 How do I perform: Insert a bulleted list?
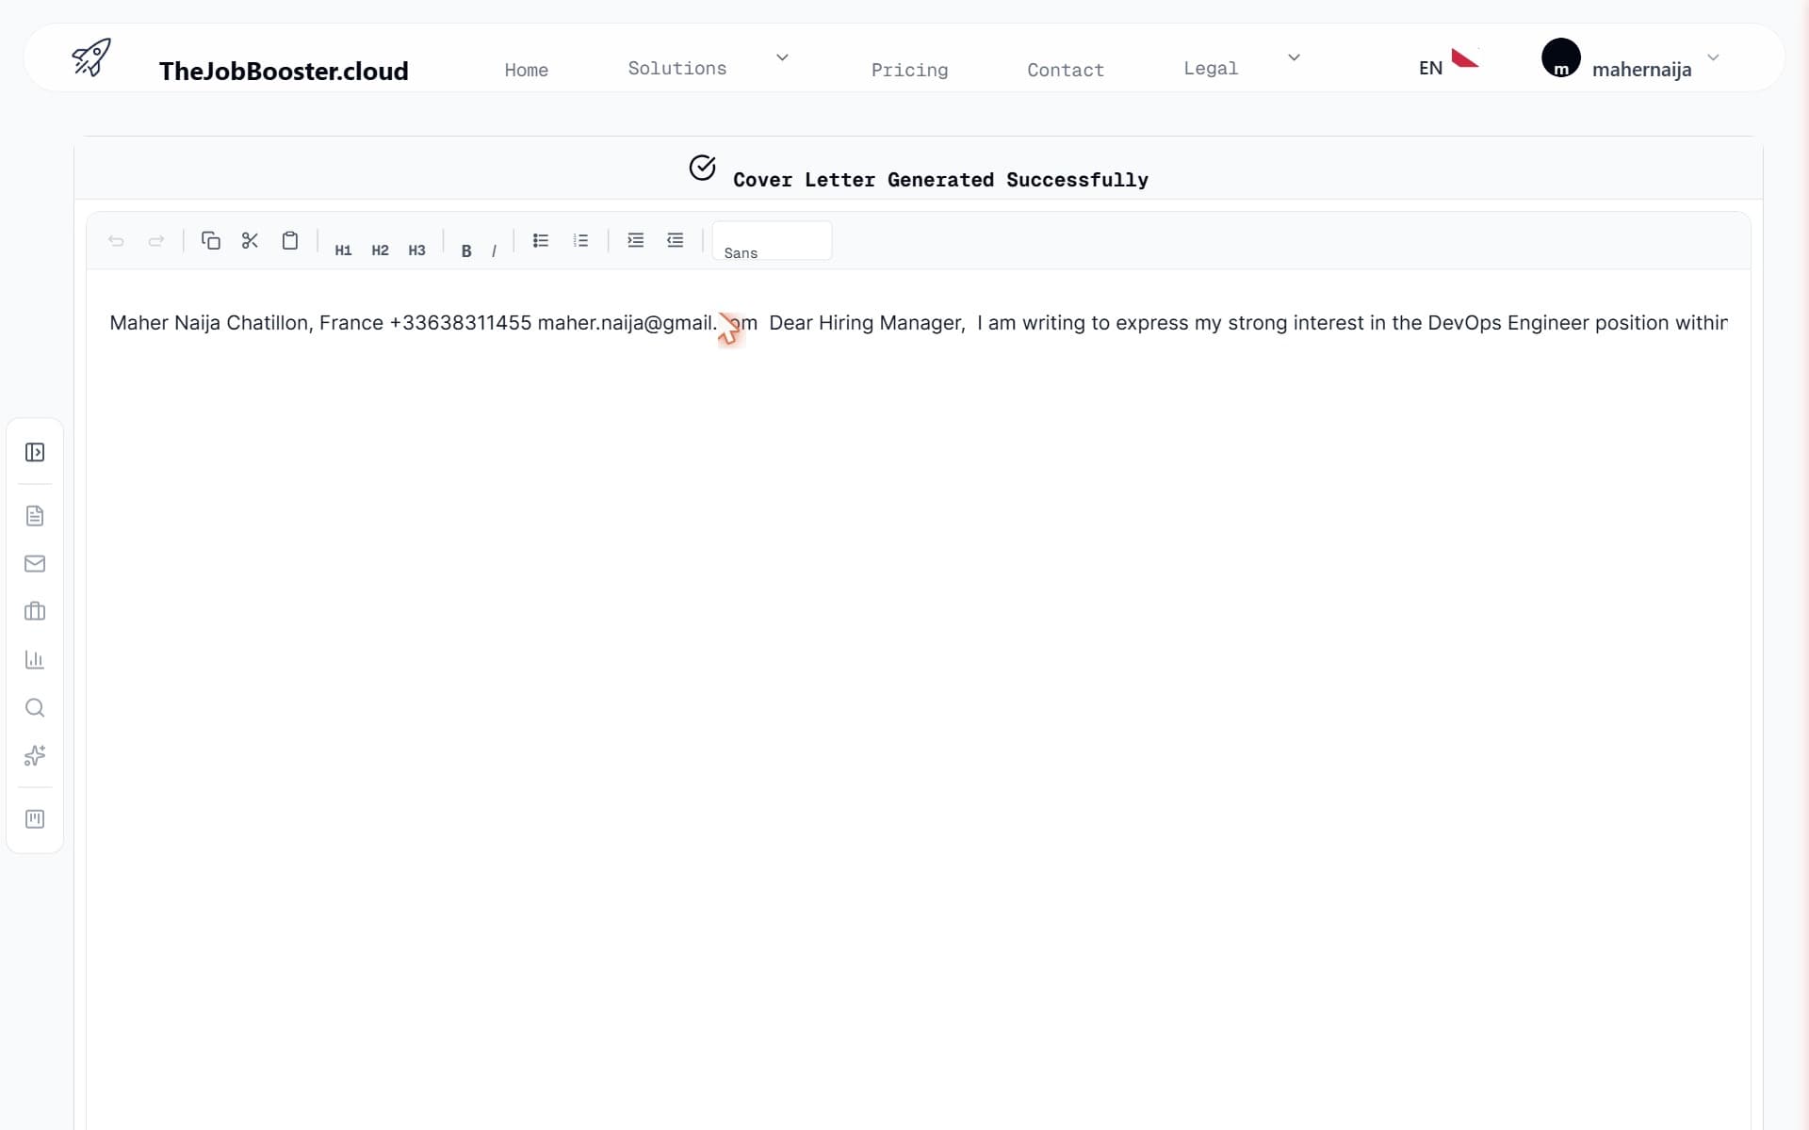(541, 240)
